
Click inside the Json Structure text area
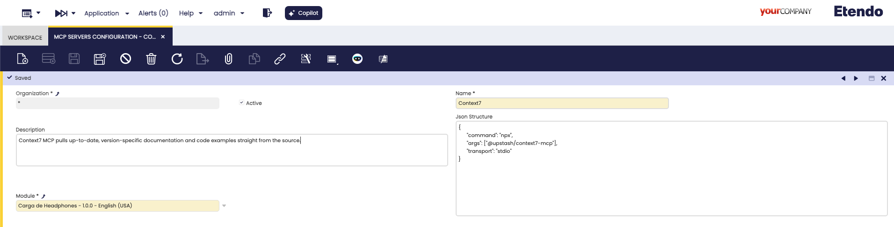click(x=671, y=168)
